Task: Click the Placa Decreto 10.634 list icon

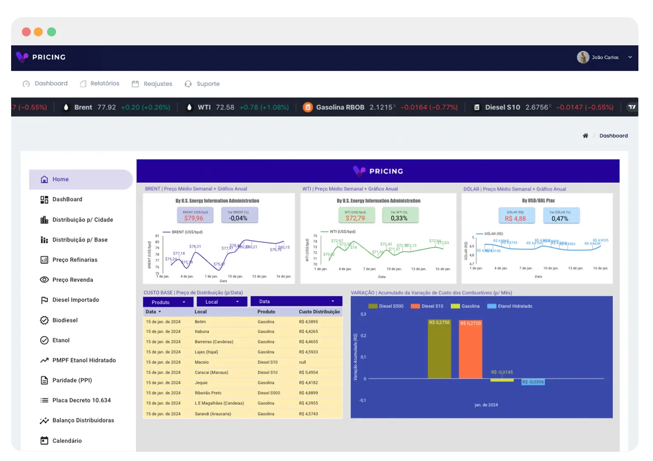Action: [x=44, y=400]
